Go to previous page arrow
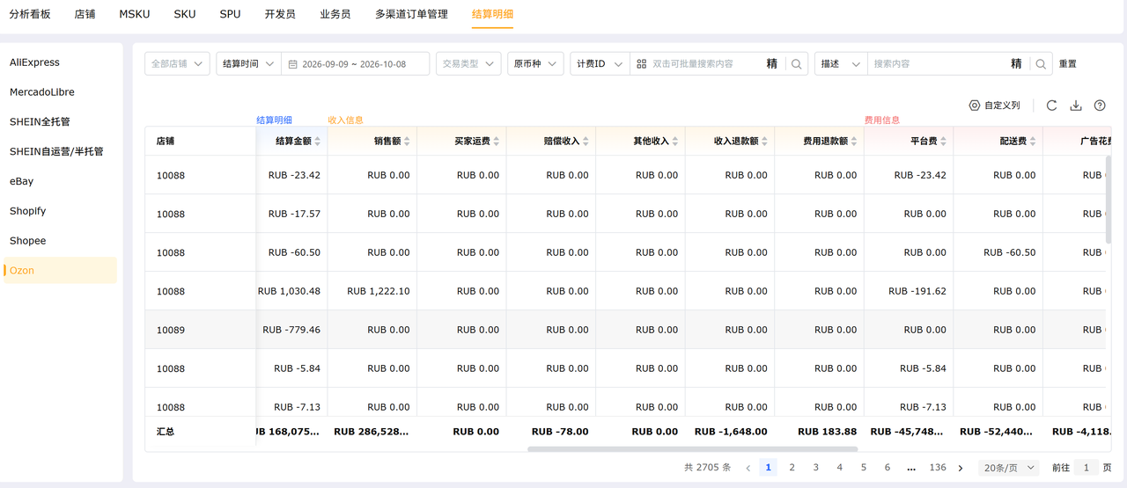 (748, 468)
